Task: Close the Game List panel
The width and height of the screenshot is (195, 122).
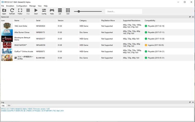Action: 193,17
